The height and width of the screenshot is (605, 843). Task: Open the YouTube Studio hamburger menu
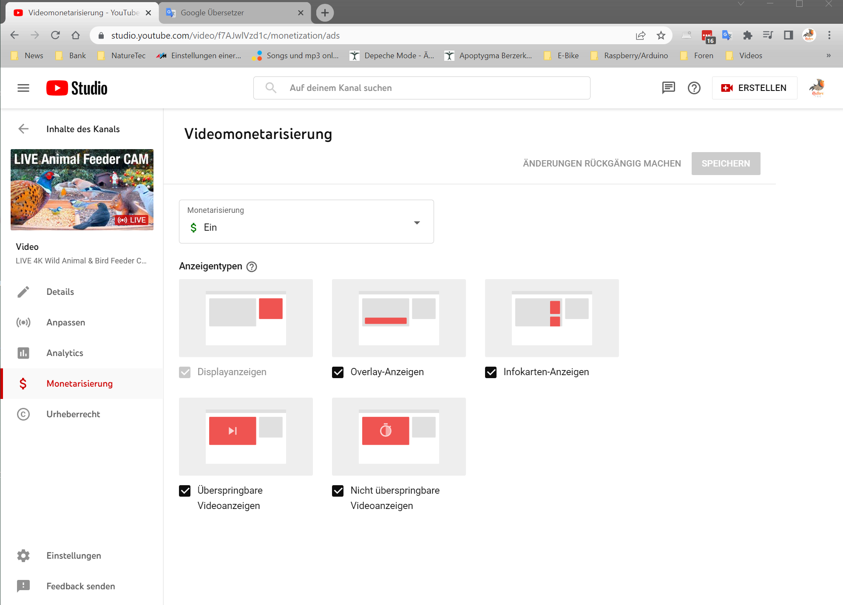pos(23,88)
